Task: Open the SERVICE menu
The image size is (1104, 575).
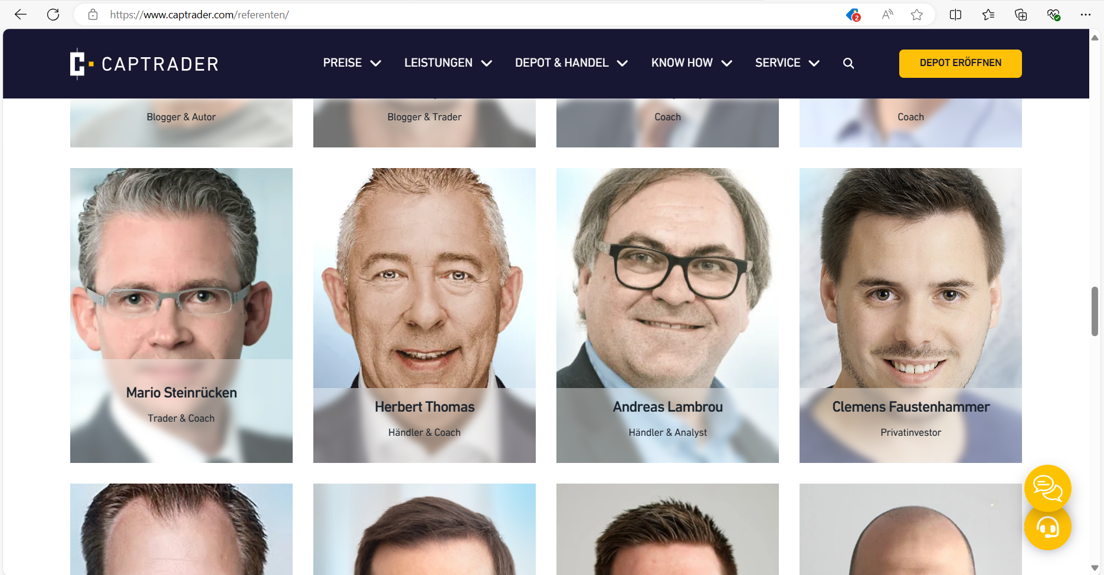Action: point(787,63)
